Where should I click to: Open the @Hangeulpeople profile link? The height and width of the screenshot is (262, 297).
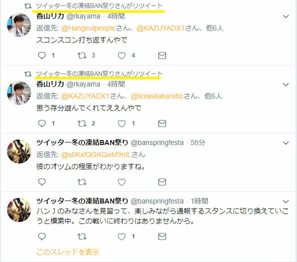(x=88, y=28)
